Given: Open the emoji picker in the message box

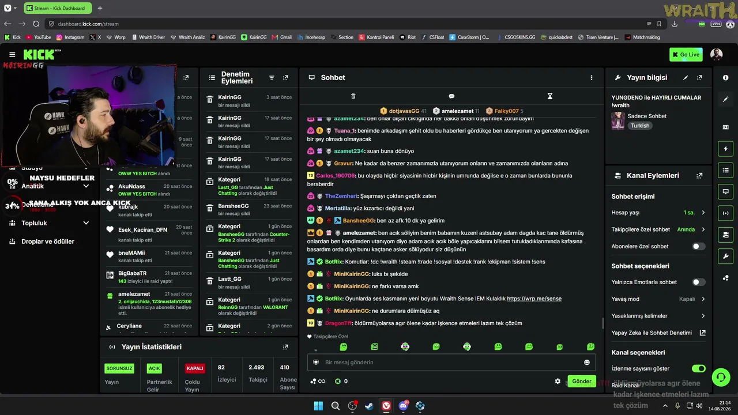Looking at the screenshot, I should (587, 363).
